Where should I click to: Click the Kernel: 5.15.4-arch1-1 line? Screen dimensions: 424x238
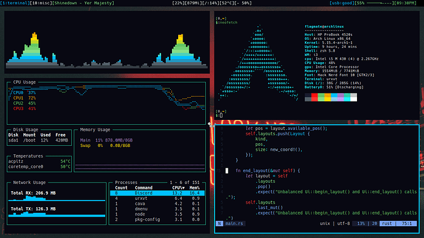329,43
